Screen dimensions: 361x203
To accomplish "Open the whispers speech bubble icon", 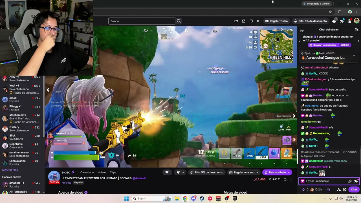I will coord(251,21).
